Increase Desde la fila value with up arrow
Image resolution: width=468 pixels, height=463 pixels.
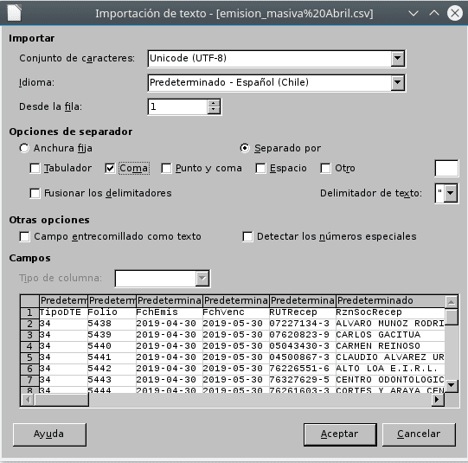point(214,103)
